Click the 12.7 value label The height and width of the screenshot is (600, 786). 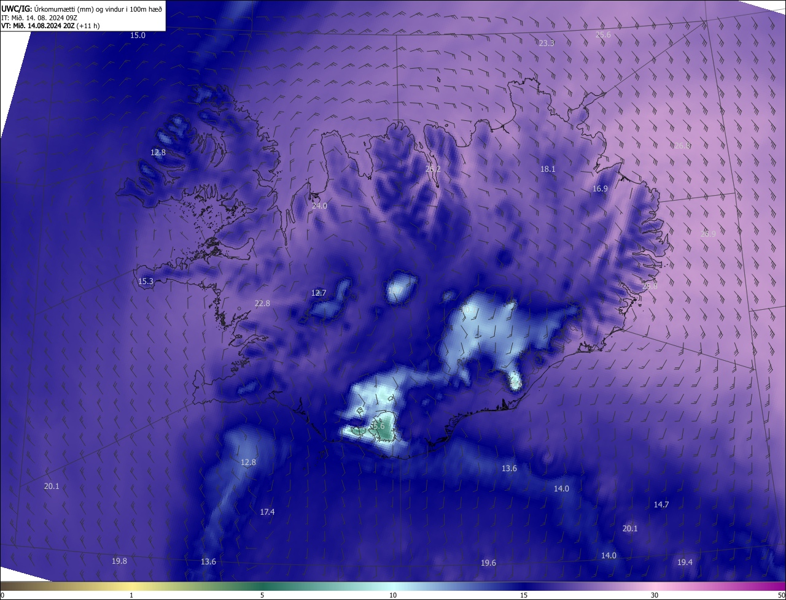(x=319, y=293)
